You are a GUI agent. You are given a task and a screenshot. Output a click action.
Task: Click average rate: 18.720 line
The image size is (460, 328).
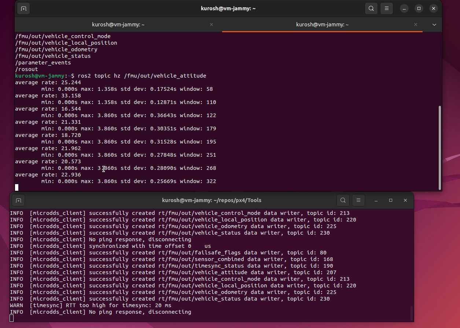click(x=48, y=135)
